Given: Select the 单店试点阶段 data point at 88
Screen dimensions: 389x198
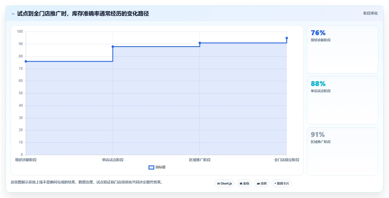Looking at the screenshot, I should [113, 46].
